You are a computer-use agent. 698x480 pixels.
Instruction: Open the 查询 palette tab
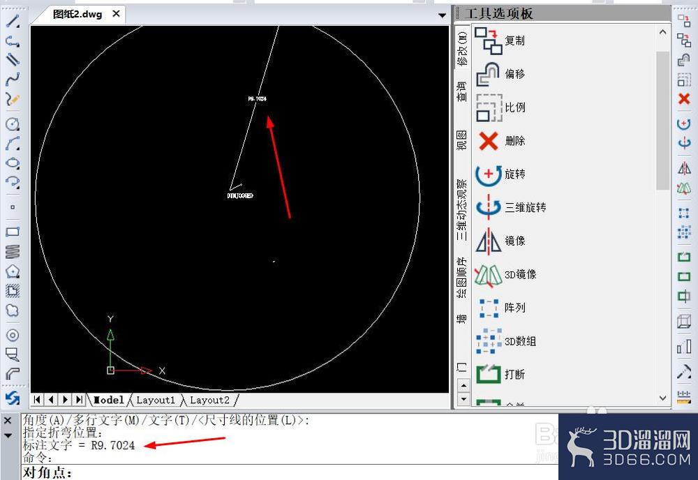click(463, 91)
